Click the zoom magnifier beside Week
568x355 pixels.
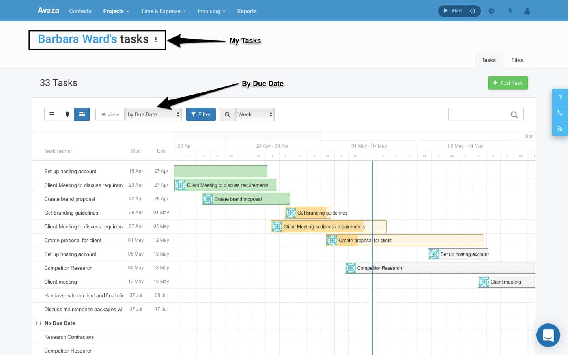tap(227, 114)
